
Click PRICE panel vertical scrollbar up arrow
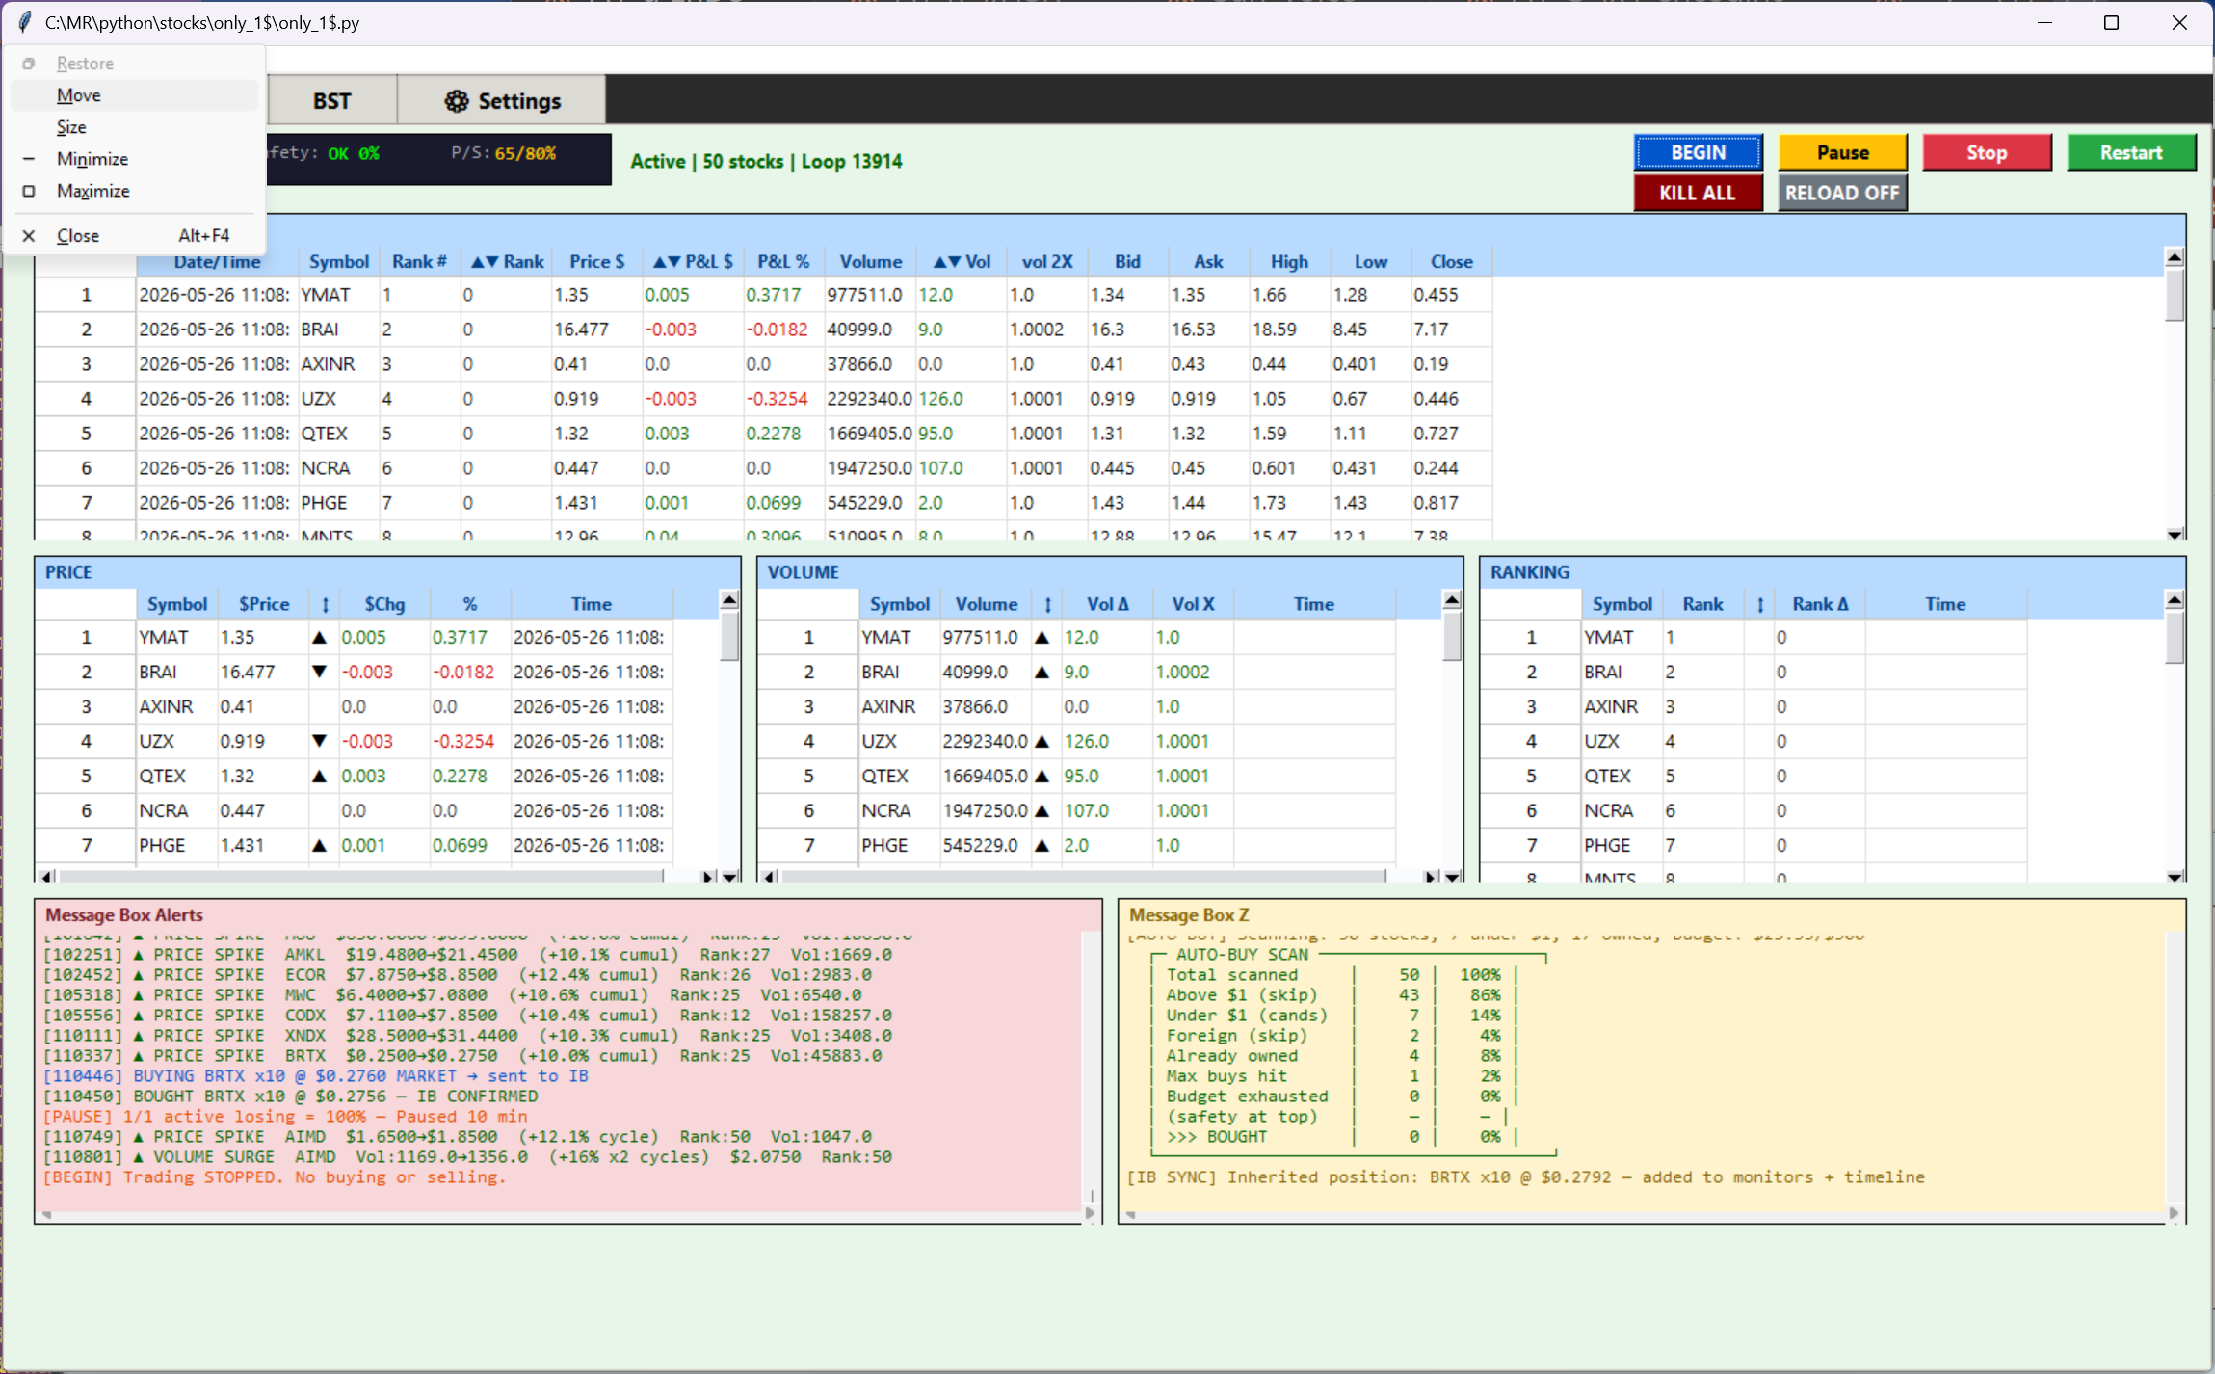pos(729,600)
